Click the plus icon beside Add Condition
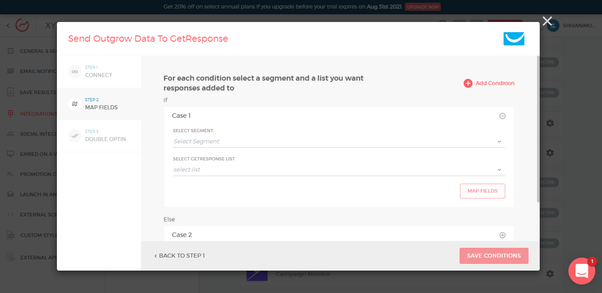The height and width of the screenshot is (293, 602). (x=468, y=83)
